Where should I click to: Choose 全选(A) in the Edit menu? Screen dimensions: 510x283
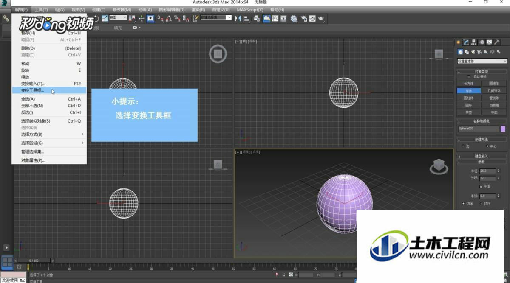[49, 99]
